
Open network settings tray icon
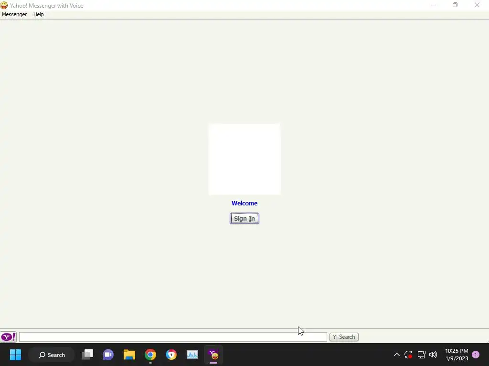tap(421, 355)
